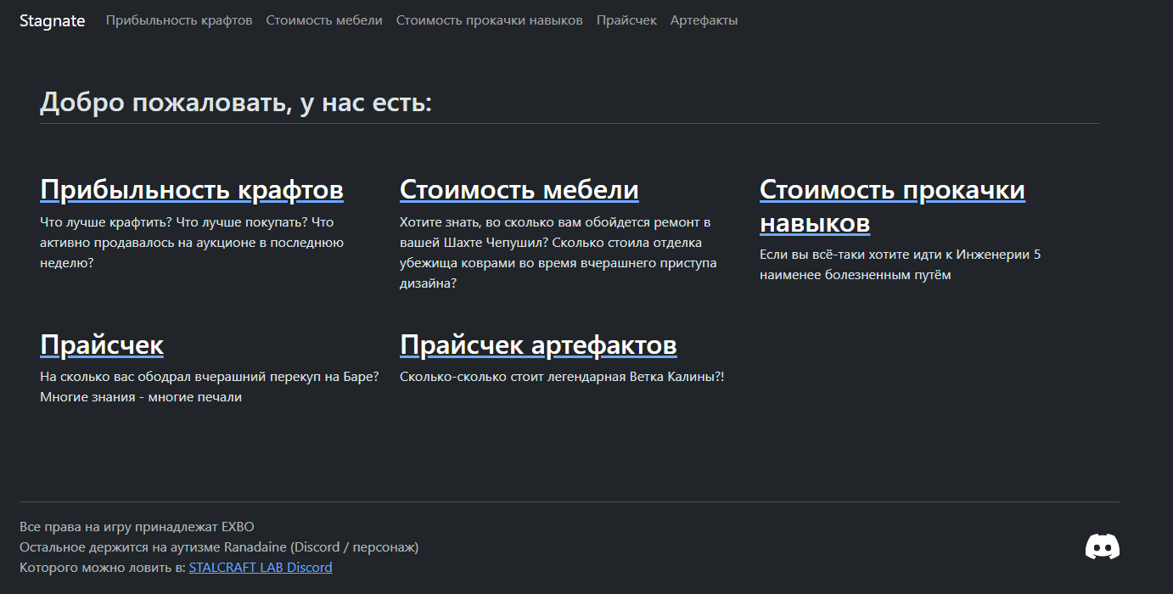Screen dimensions: 1173x594
Task: Select the description starting "Что лучше крафтить?"
Action: click(x=192, y=243)
